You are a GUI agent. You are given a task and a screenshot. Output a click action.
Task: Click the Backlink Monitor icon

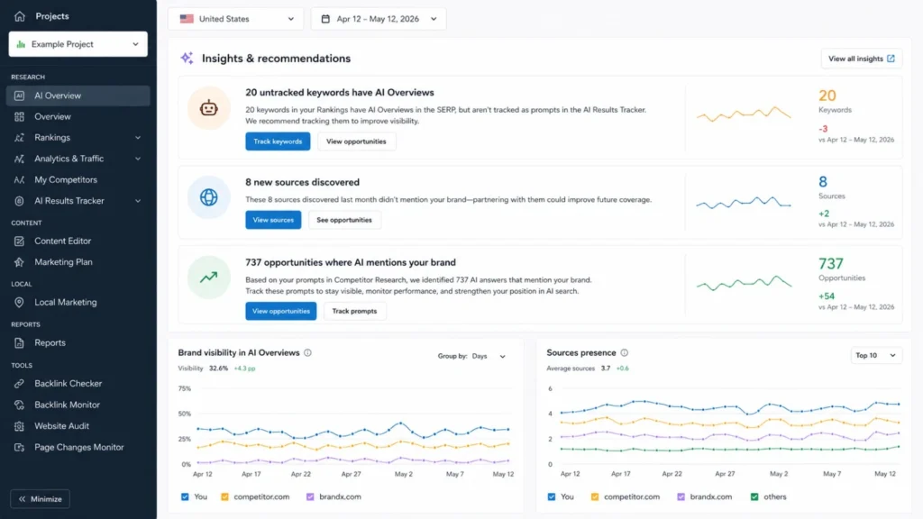(x=20, y=405)
